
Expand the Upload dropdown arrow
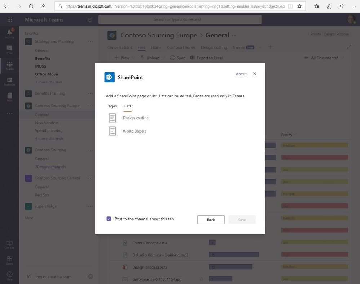164,58
